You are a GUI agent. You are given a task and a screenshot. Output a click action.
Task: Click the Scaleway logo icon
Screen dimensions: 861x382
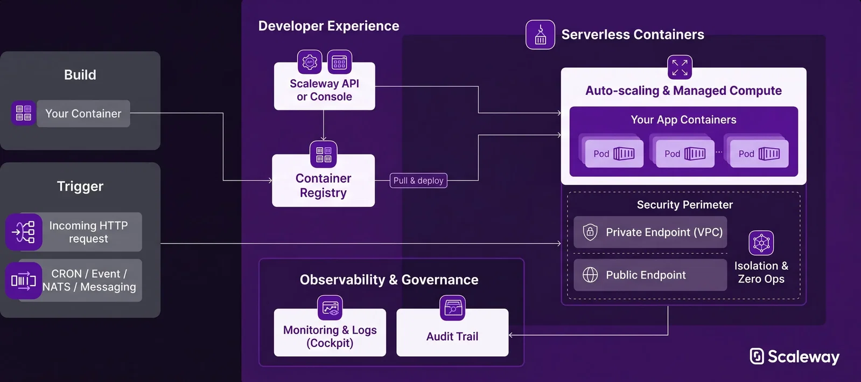click(757, 356)
